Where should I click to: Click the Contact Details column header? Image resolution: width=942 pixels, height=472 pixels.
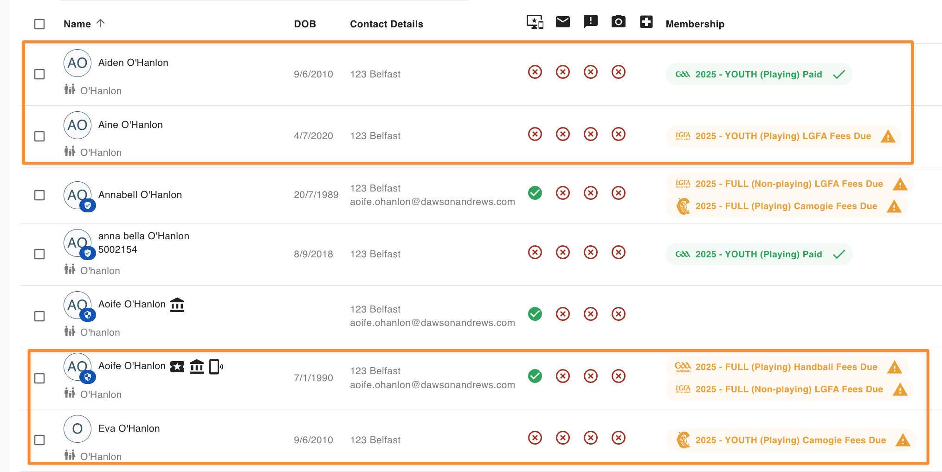click(387, 24)
